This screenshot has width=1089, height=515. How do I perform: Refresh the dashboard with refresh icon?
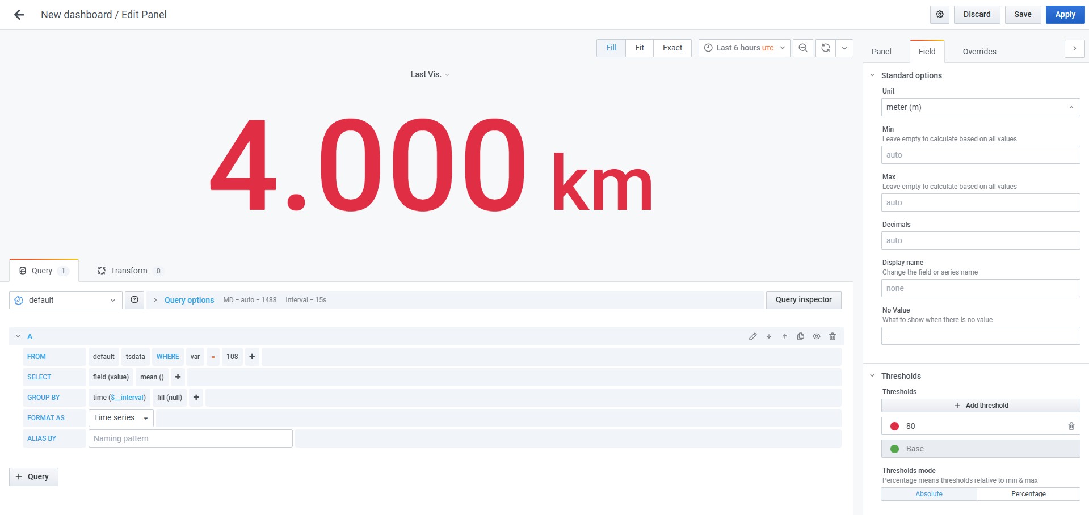click(826, 48)
